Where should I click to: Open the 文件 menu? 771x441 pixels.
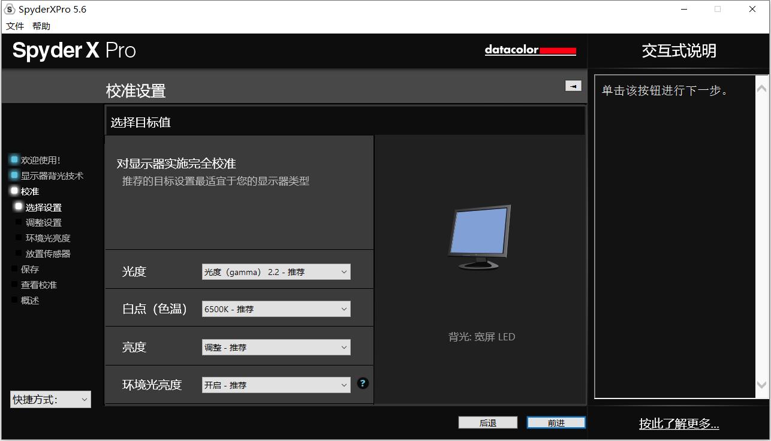pyautogui.click(x=15, y=26)
